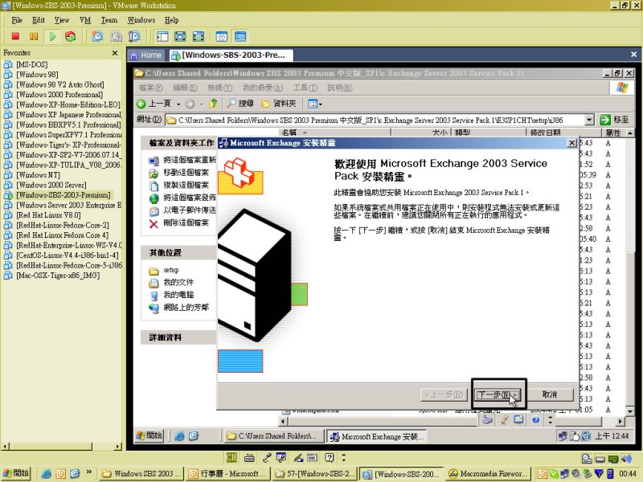Open the VMware File menu
This screenshot has height=482, width=643.
click(17, 20)
